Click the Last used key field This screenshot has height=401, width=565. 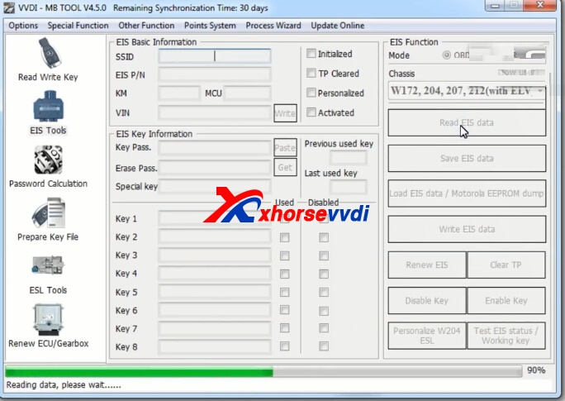(x=348, y=187)
